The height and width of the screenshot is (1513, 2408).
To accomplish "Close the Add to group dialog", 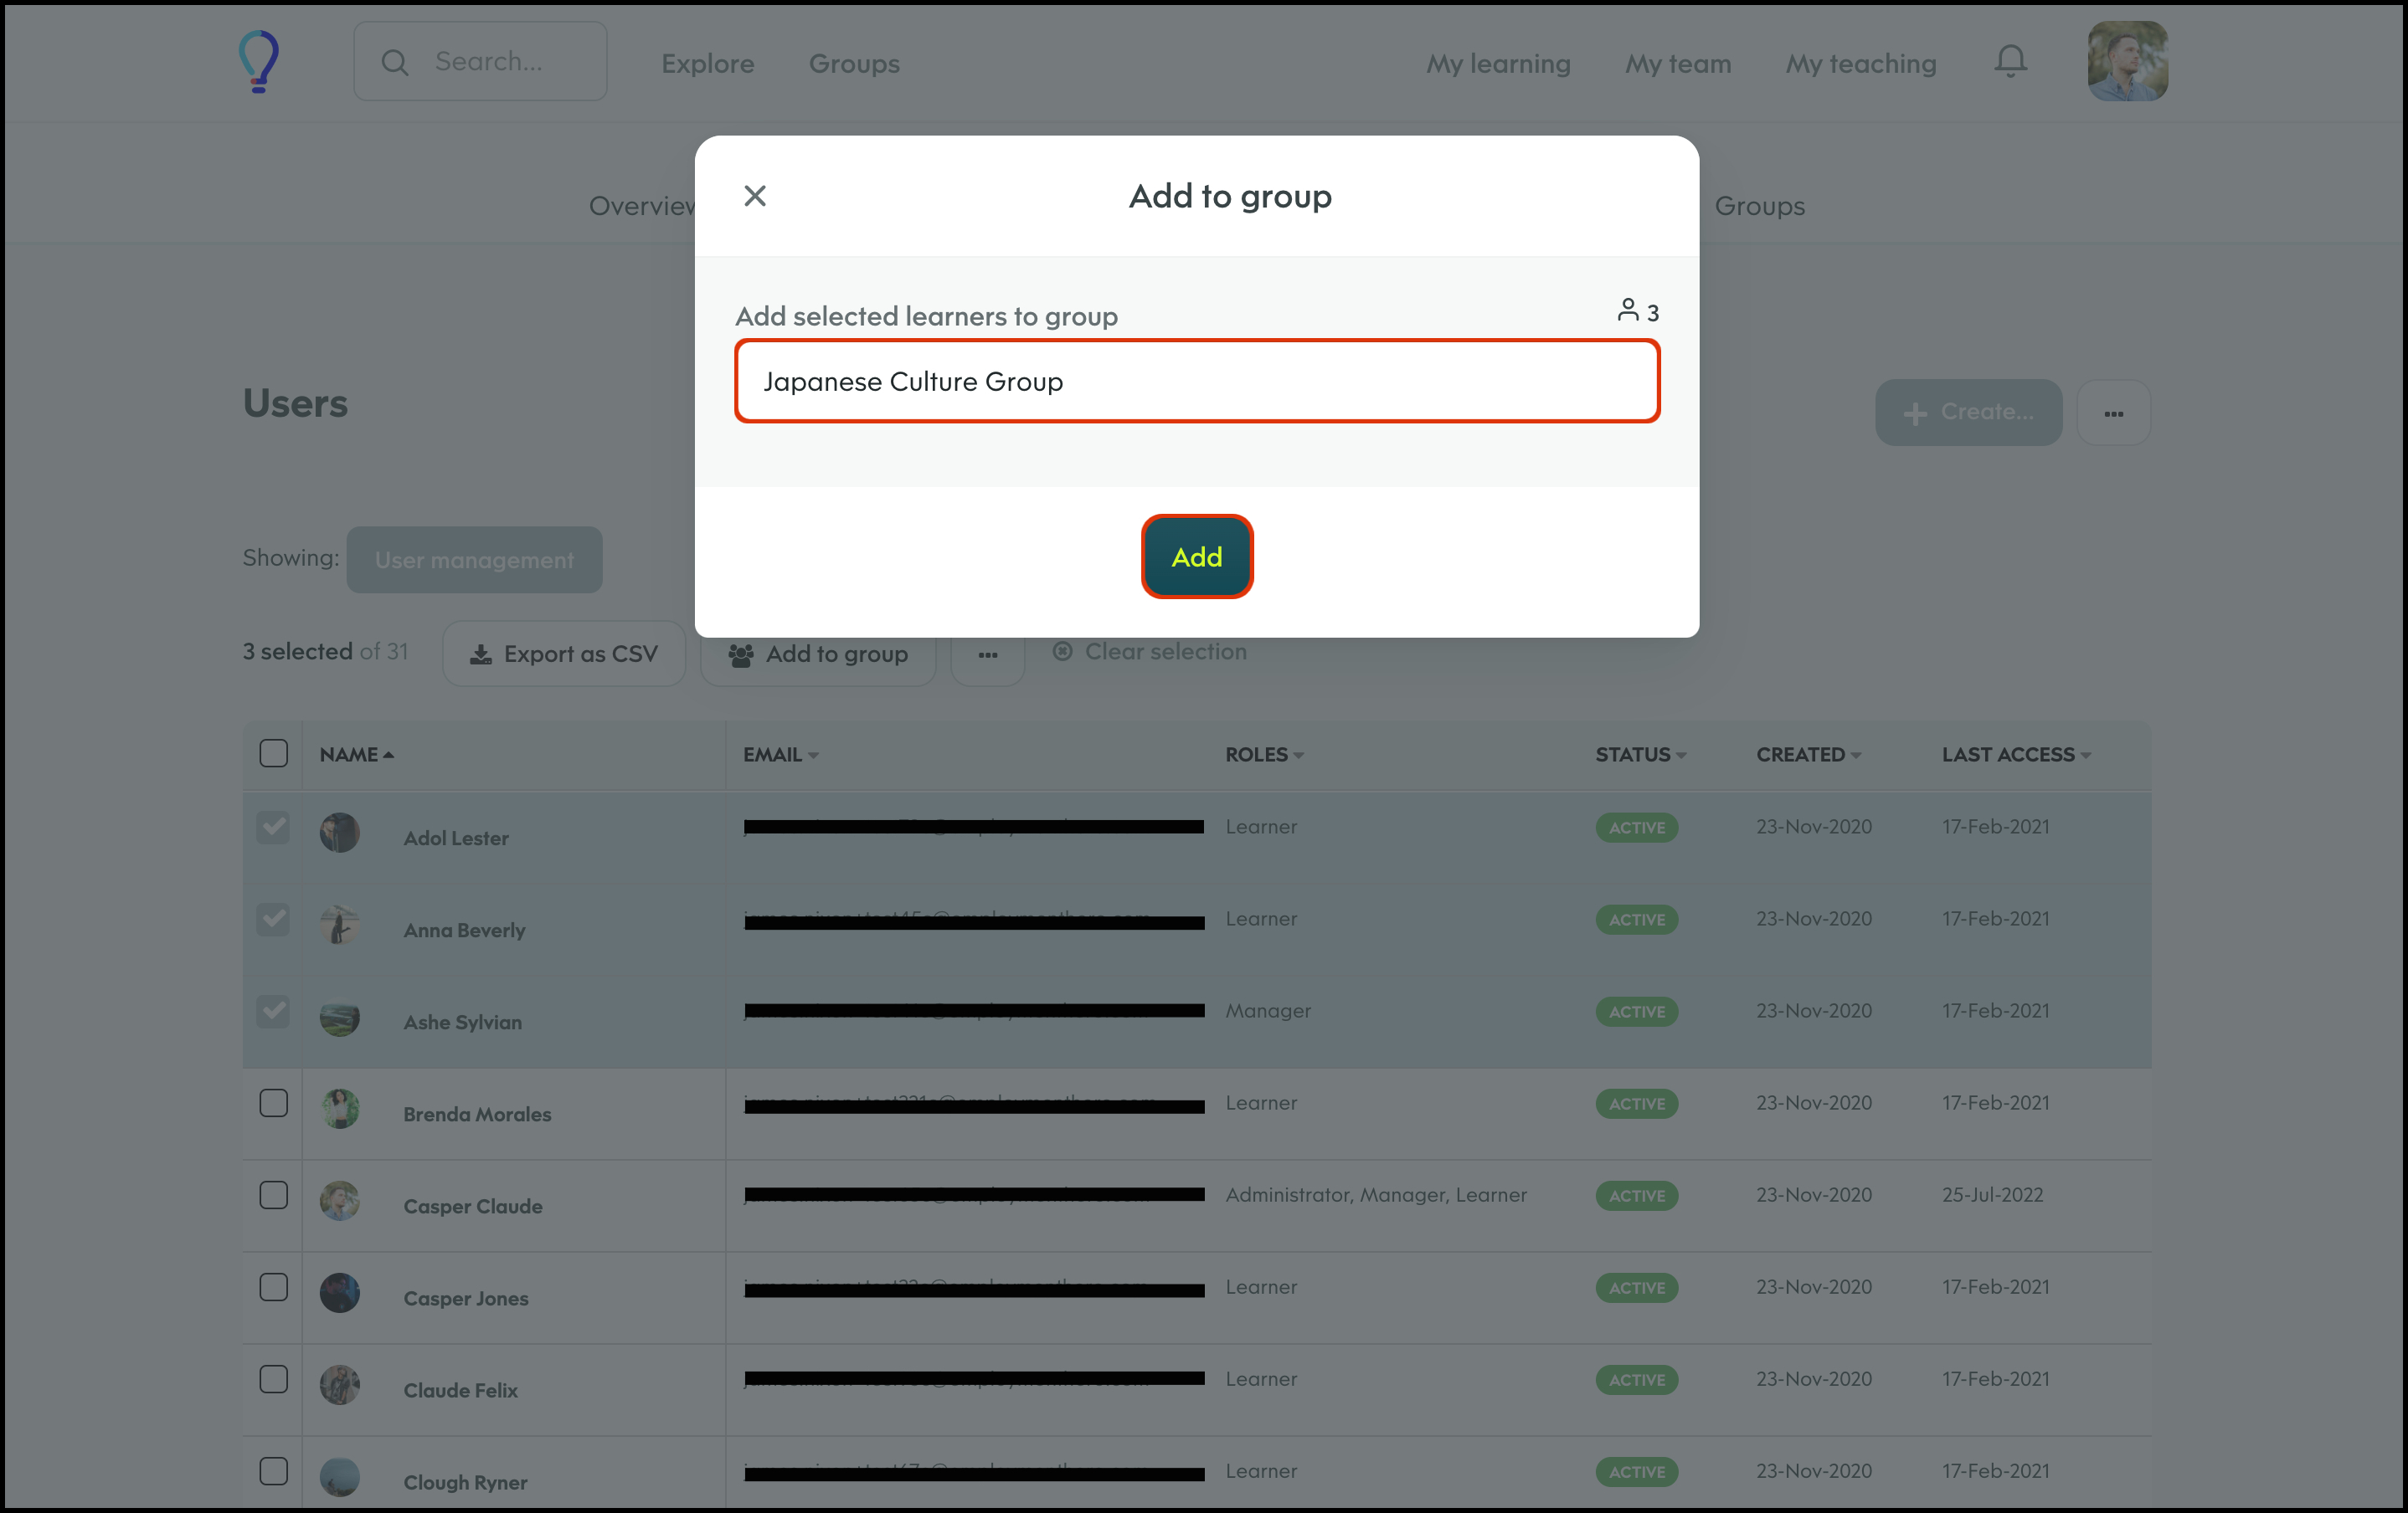I will [x=755, y=196].
